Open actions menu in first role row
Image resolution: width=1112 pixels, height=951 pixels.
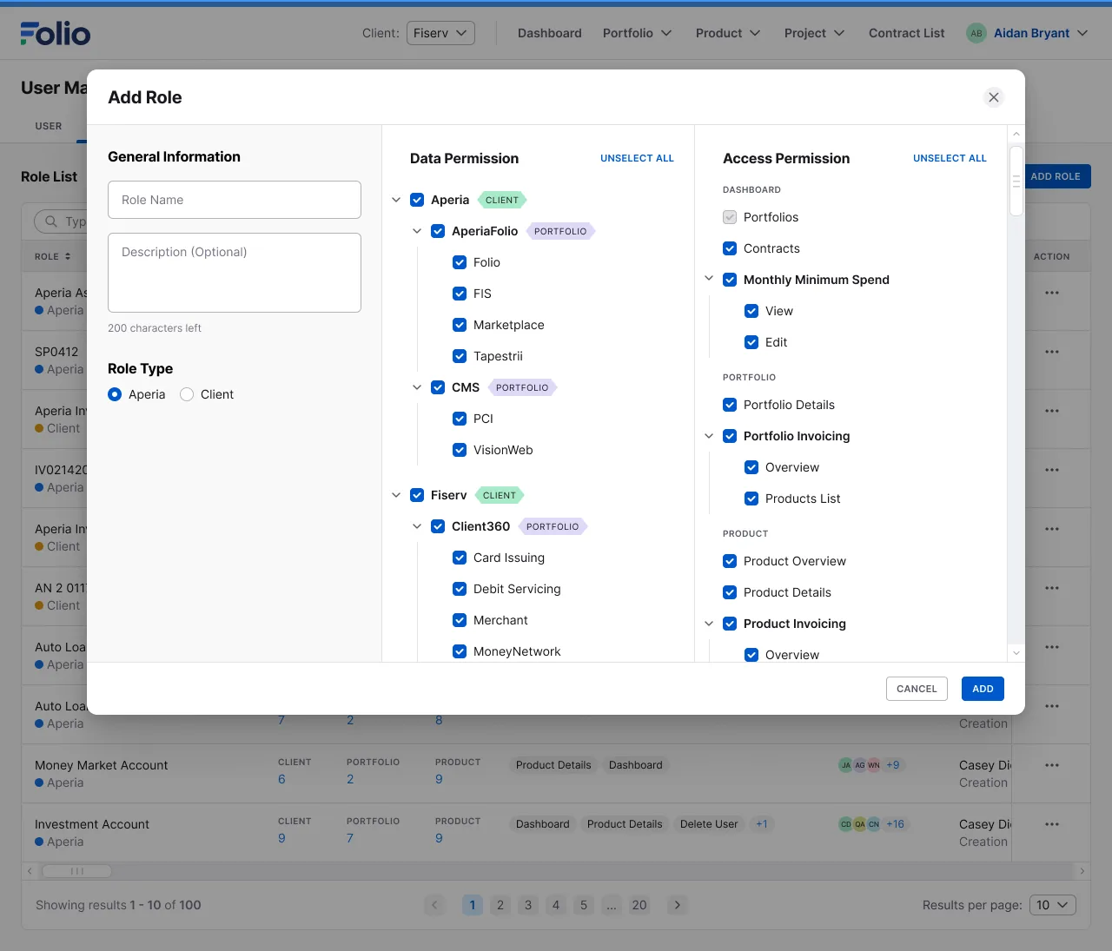coord(1052,293)
